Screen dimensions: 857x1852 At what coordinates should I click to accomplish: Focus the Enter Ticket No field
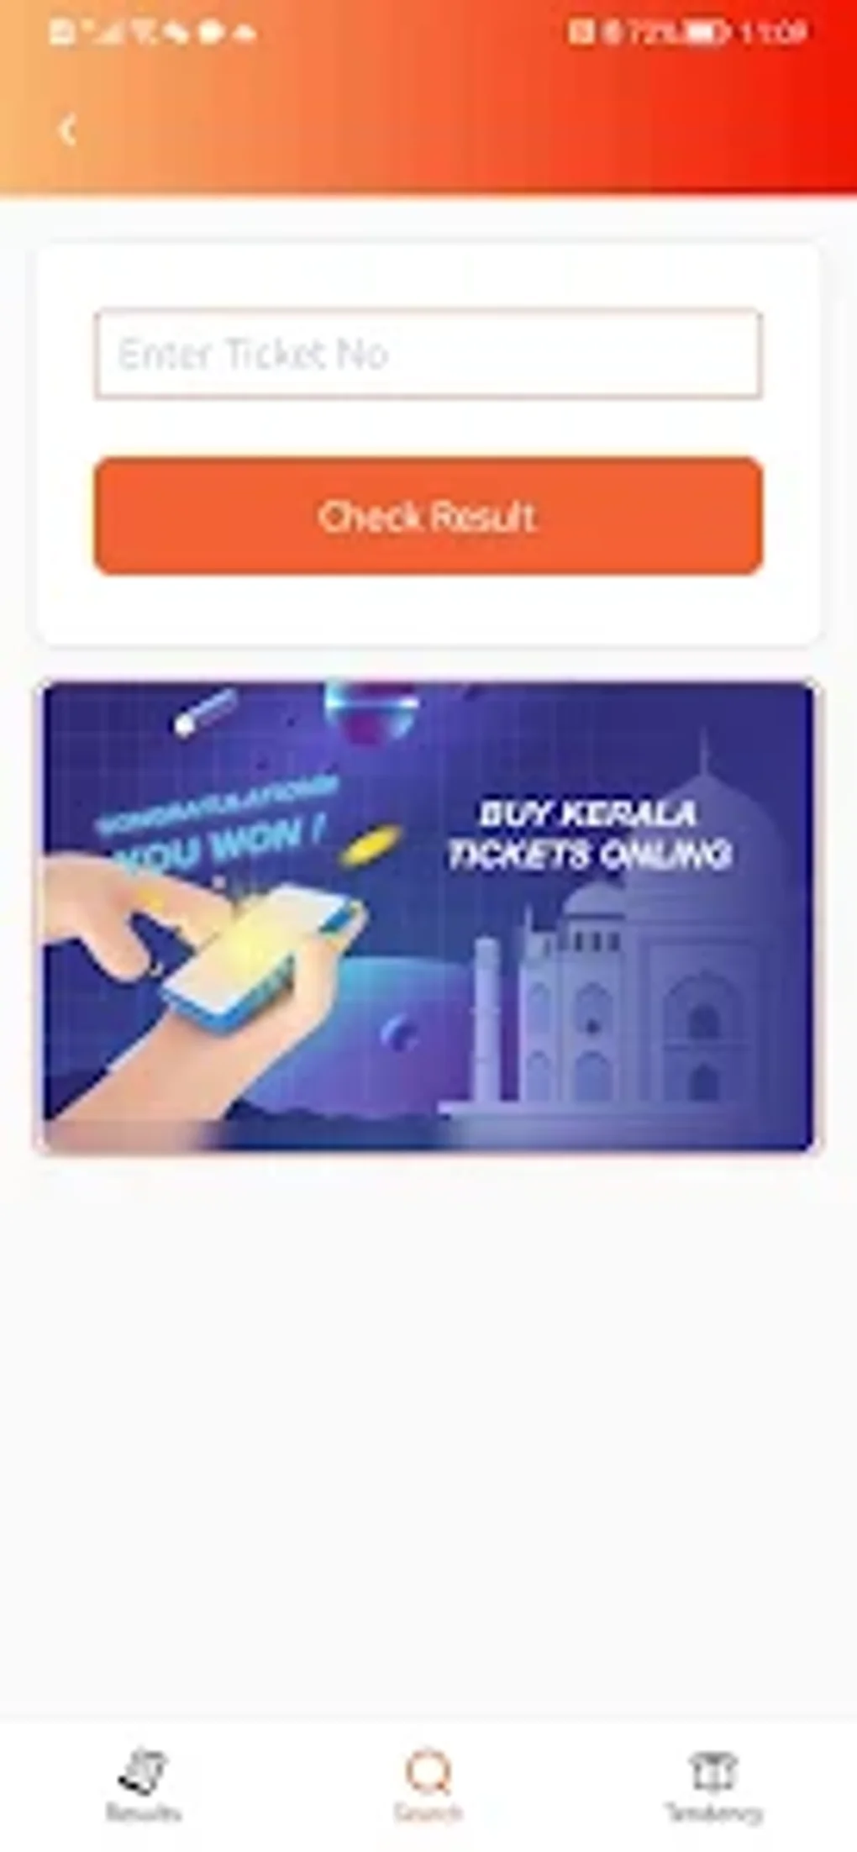[428, 353]
